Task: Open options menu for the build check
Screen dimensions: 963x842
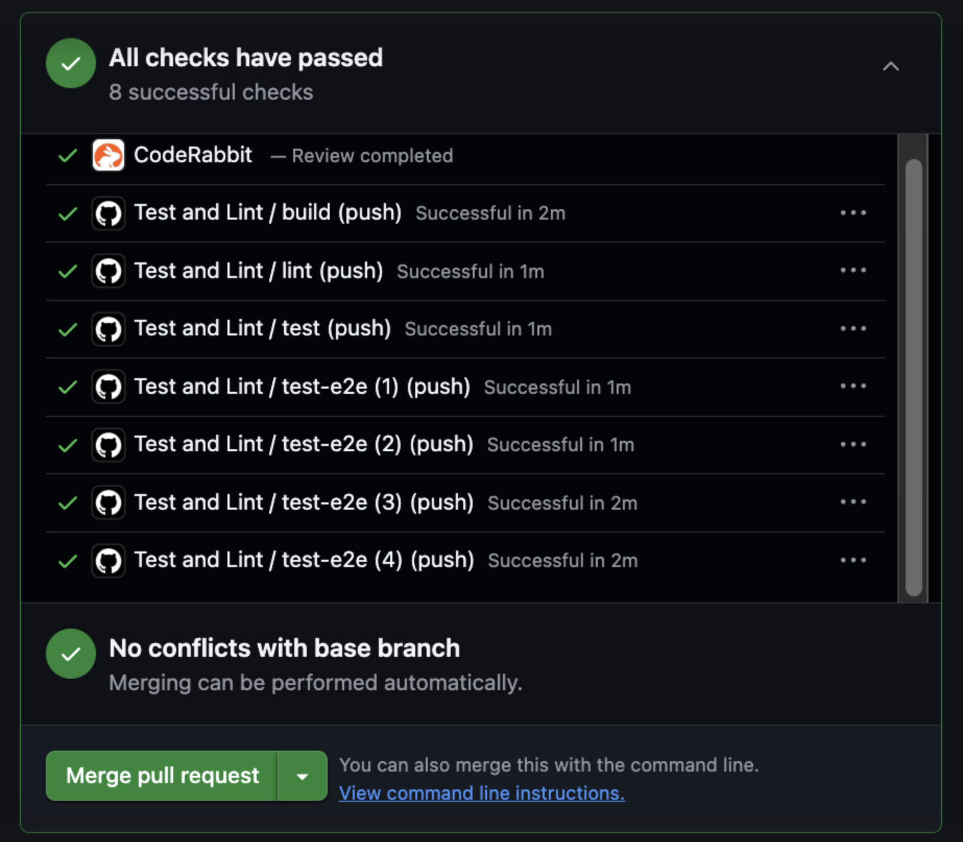Action: coord(853,213)
